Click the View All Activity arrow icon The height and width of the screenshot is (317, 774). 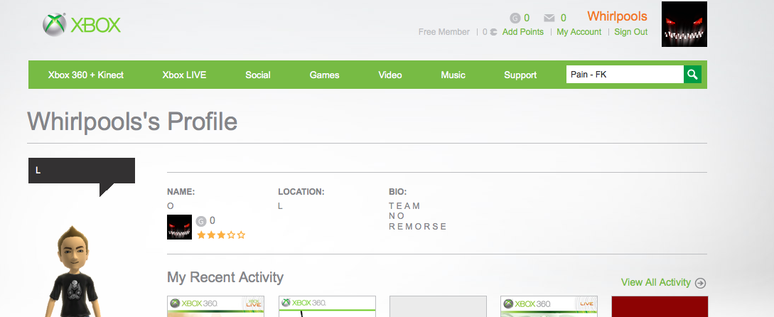[x=700, y=283]
